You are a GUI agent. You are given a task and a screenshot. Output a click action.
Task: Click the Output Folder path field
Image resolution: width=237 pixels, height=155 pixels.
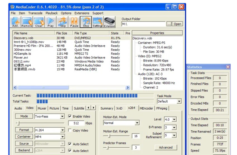143,24
